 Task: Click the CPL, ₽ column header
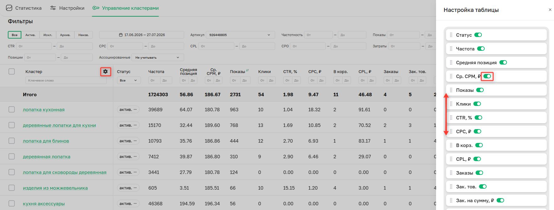365,71
